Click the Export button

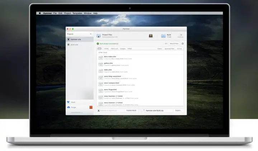[178, 110]
